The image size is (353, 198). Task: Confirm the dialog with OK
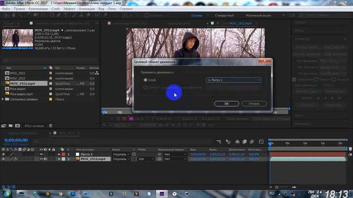[227, 104]
